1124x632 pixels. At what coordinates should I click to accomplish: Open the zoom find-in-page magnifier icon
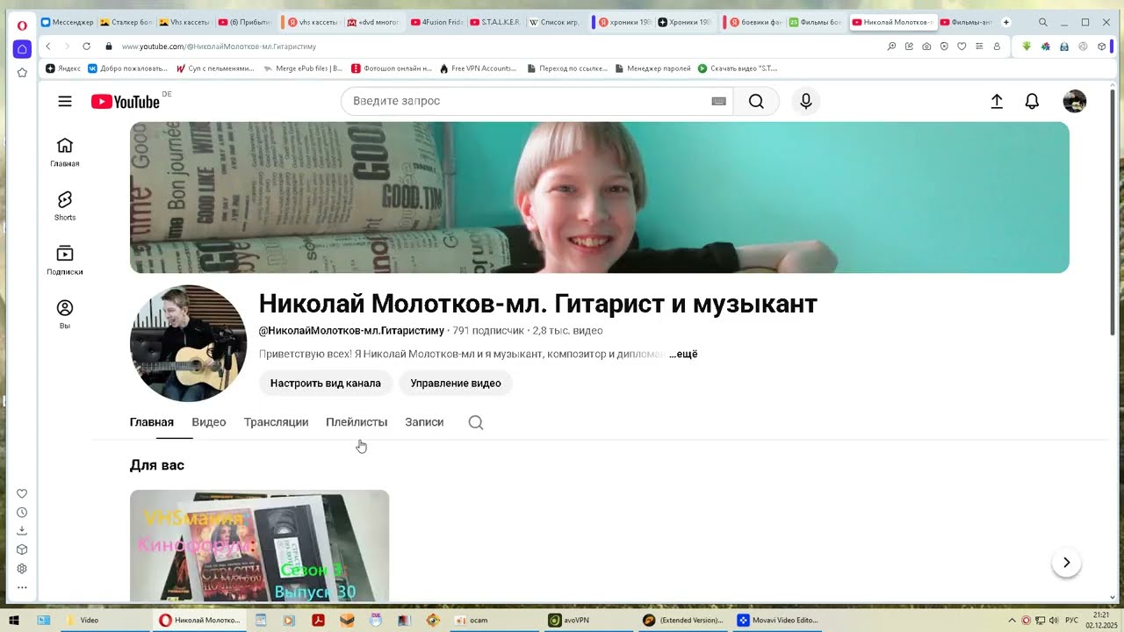[891, 46]
